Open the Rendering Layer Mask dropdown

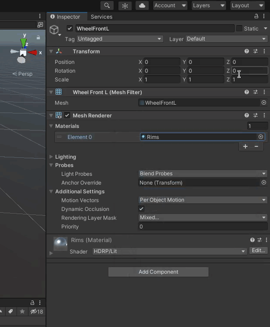(203, 218)
